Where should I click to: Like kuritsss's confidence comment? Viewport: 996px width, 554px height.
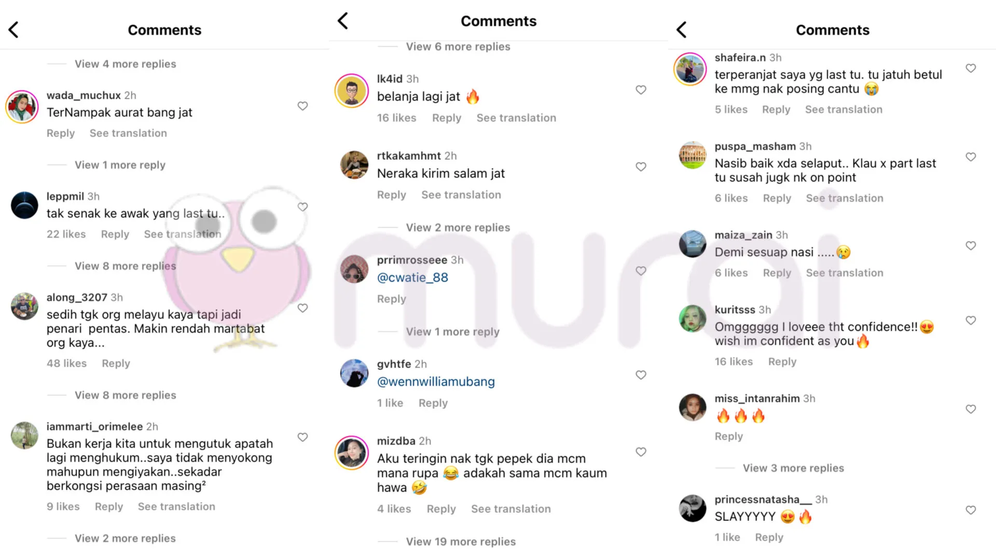pos(971,320)
